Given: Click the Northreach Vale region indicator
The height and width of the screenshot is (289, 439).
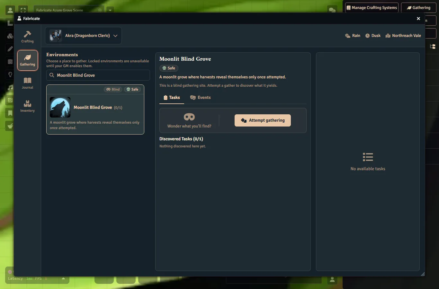Looking at the screenshot, I should point(403,36).
